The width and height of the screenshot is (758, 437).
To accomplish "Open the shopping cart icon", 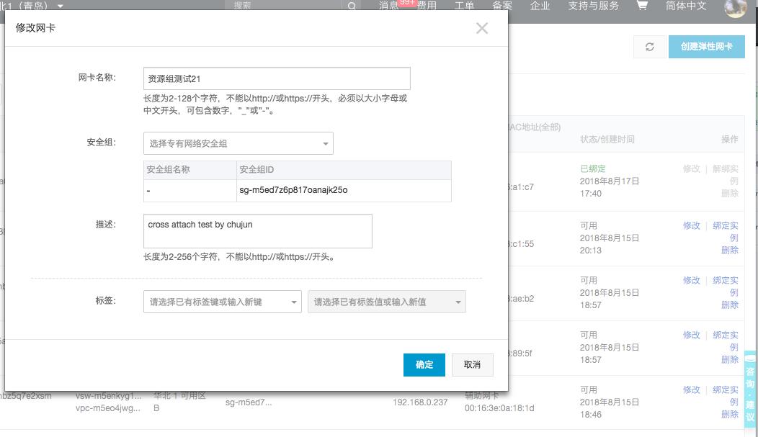I will (641, 6).
